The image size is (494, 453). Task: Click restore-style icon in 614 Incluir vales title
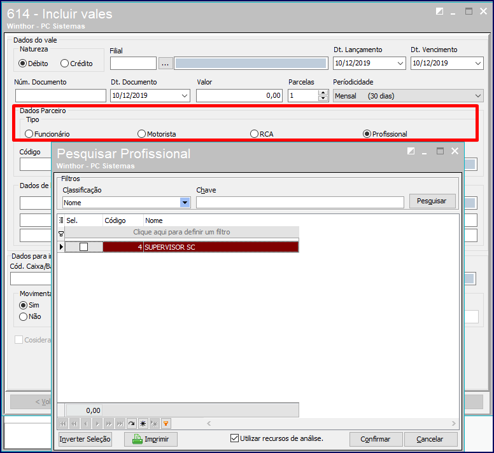pos(439,11)
